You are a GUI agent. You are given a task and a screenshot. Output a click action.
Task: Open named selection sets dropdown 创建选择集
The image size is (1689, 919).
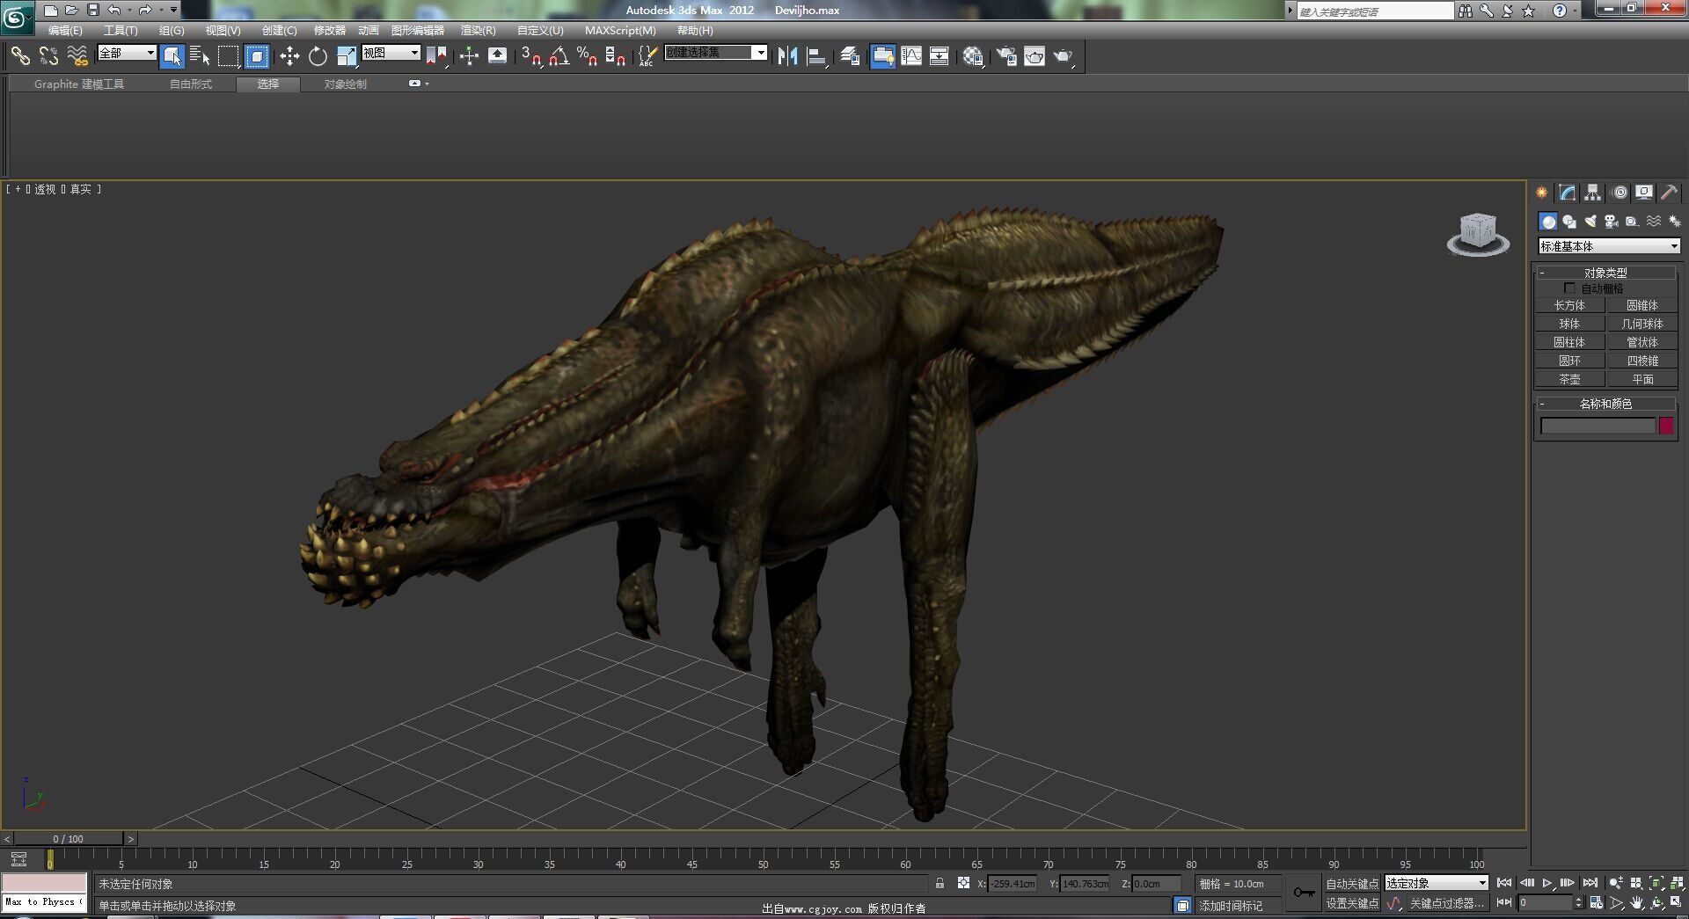click(716, 53)
